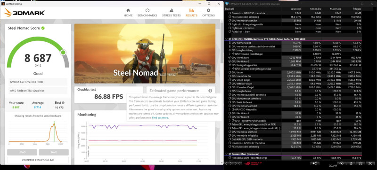377x170 pixels.
Task: Open the OPTIONS tab in 3DMark
Action: (208, 13)
